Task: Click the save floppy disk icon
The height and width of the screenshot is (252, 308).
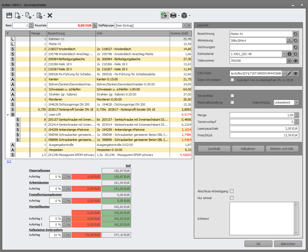Action: (x=9, y=15)
